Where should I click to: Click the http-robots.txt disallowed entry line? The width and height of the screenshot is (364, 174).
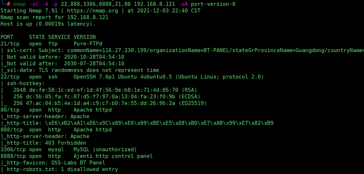pos(59,169)
